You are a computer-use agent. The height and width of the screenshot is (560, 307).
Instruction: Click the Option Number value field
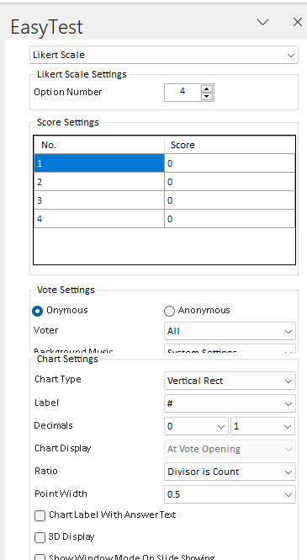(183, 93)
